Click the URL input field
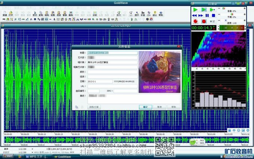 112,86
